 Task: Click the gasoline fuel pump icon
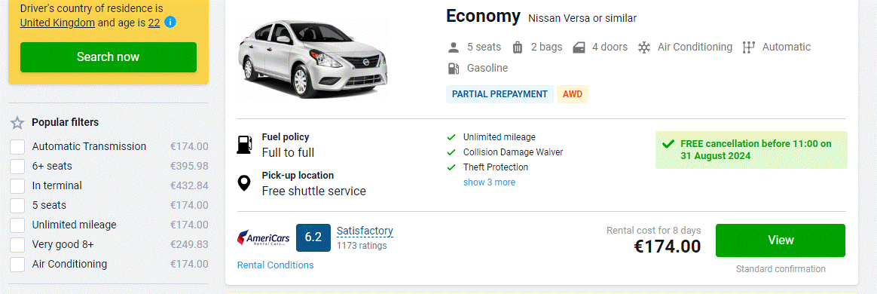coord(454,69)
